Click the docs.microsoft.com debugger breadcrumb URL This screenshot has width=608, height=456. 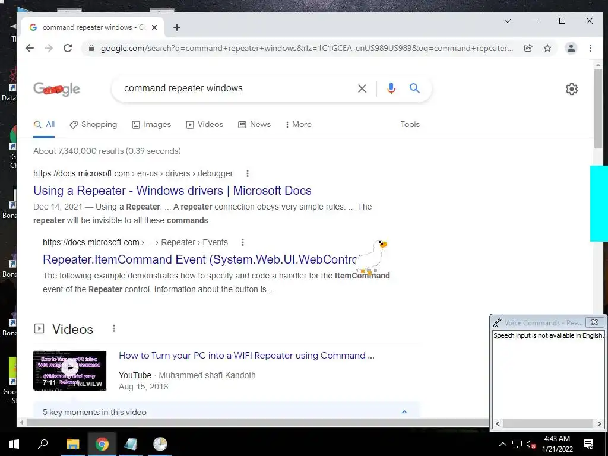(x=133, y=173)
